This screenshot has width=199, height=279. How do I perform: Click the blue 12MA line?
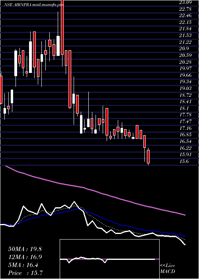tap(107, 220)
